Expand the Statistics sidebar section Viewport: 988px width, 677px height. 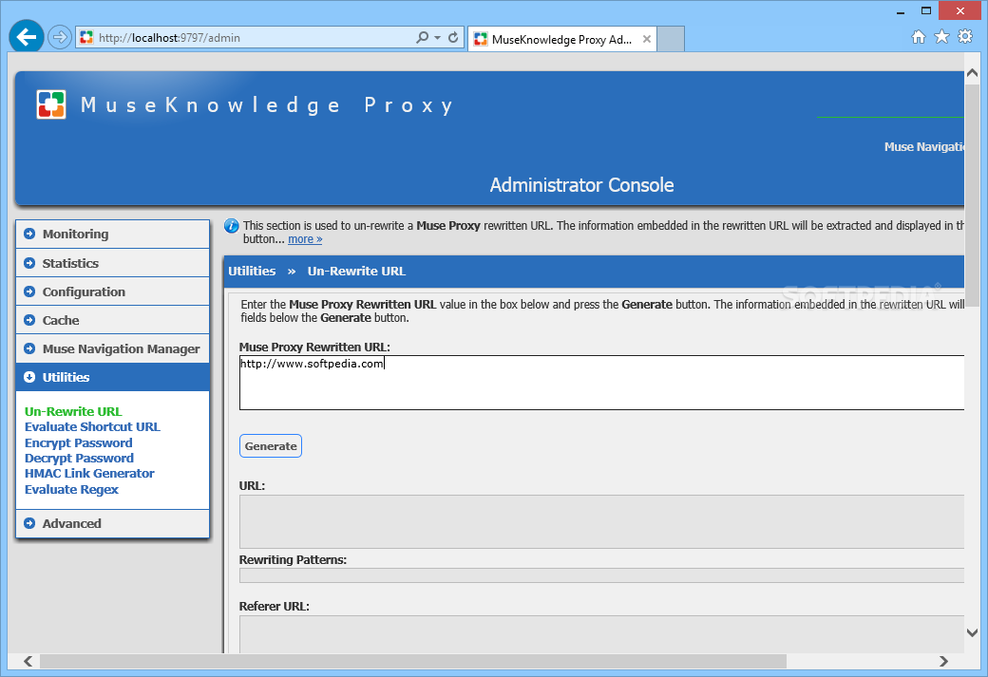click(113, 263)
